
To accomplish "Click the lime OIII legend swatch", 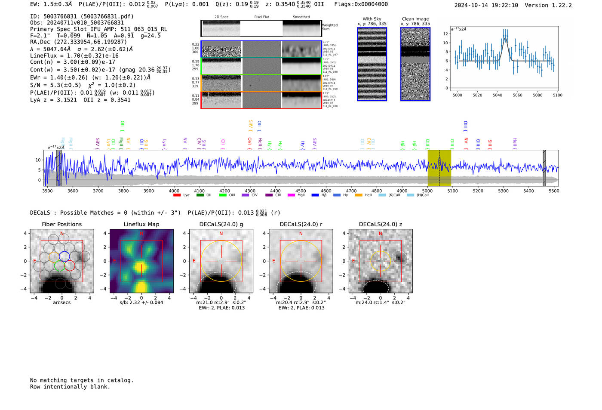I will pyautogui.click(x=223, y=195).
